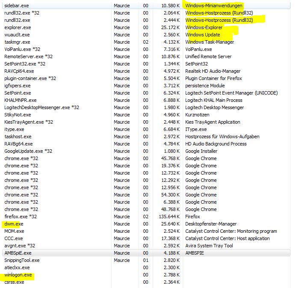Click Avira System Tray Tool description
The height and width of the screenshot is (288, 302).
209,246
